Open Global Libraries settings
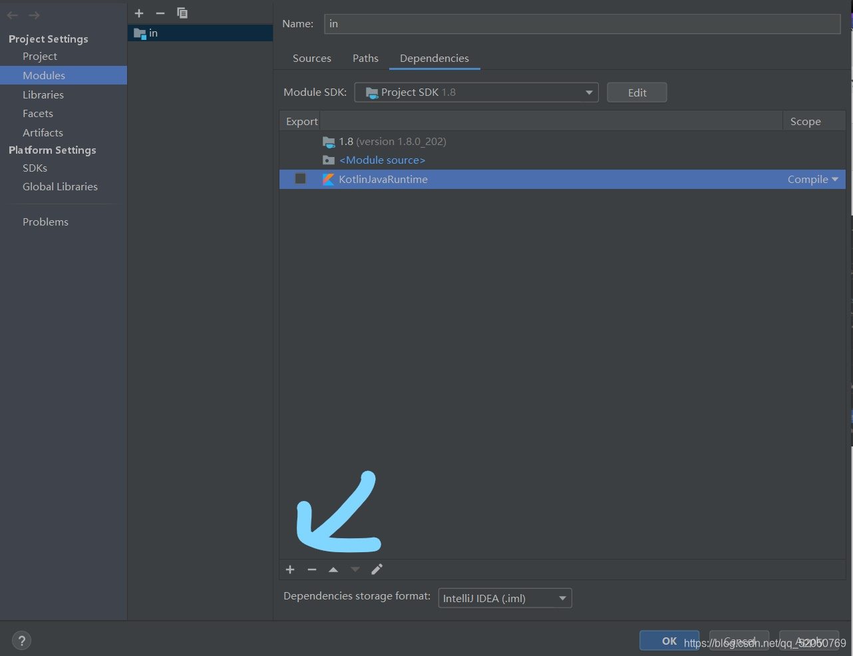The height and width of the screenshot is (656, 853). [x=60, y=187]
